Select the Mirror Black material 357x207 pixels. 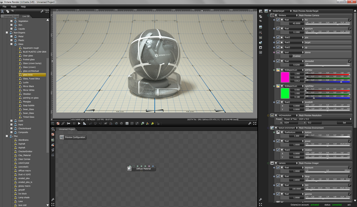(28, 86)
